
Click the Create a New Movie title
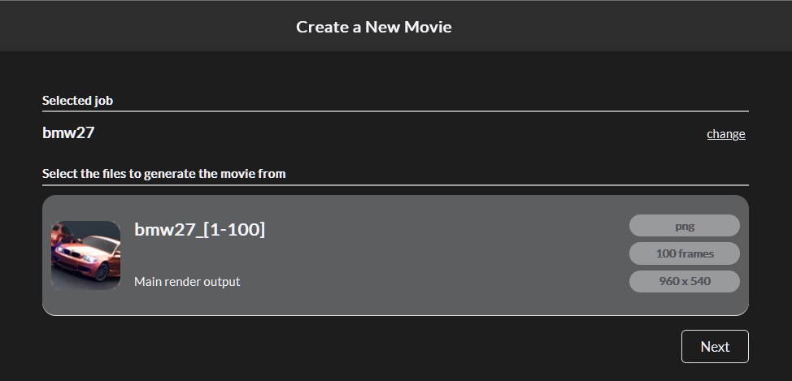coord(374,27)
